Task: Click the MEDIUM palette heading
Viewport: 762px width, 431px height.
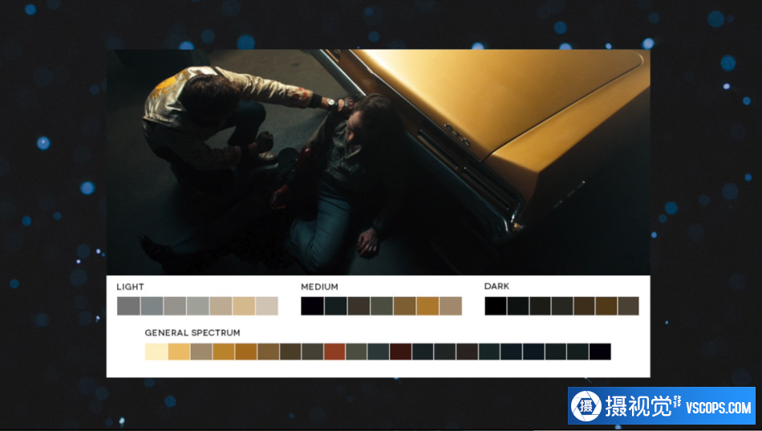Action: [319, 287]
